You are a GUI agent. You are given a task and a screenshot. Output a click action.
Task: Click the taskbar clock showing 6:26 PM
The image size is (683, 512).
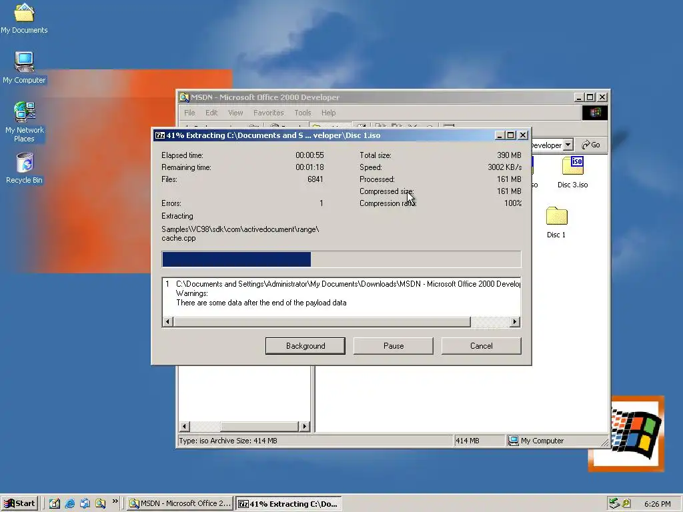pyautogui.click(x=657, y=504)
